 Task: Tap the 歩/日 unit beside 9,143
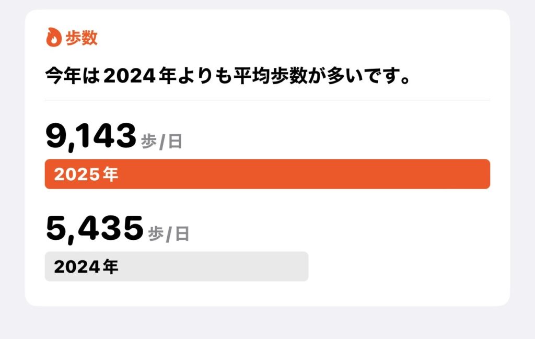[x=162, y=141]
